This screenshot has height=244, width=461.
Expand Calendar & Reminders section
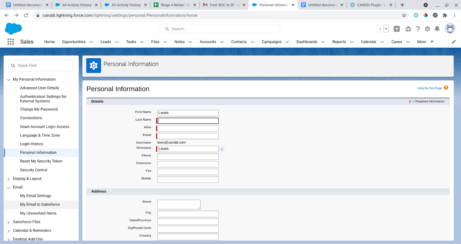[x=8, y=231]
